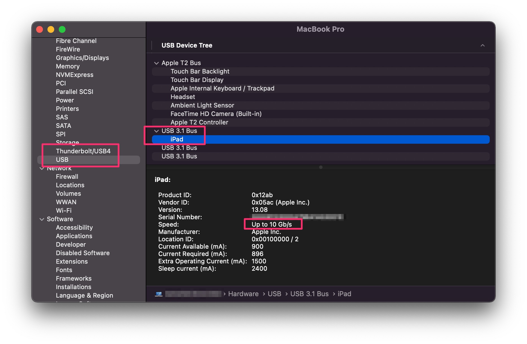Screen dimensions: 527x344
Task: Select the iPad device row
Action: coord(321,139)
